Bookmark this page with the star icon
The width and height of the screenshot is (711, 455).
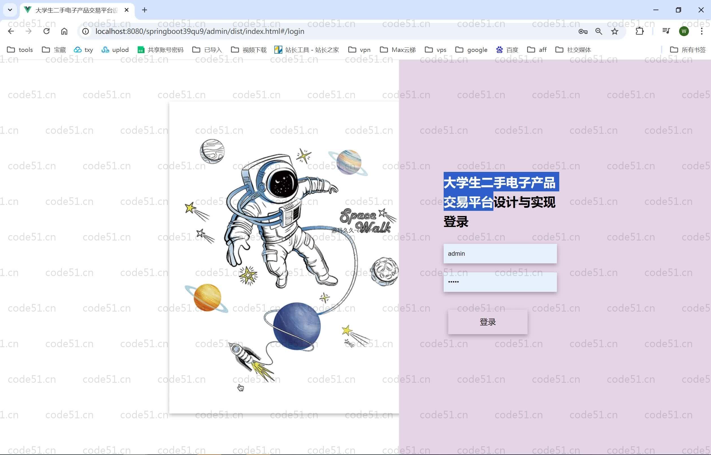(x=615, y=31)
